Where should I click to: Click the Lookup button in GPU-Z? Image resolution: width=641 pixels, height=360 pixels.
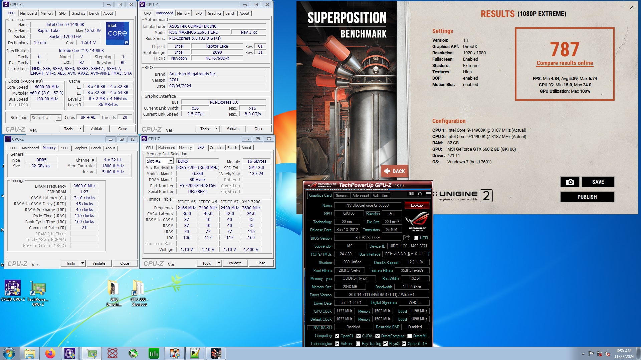417,205
